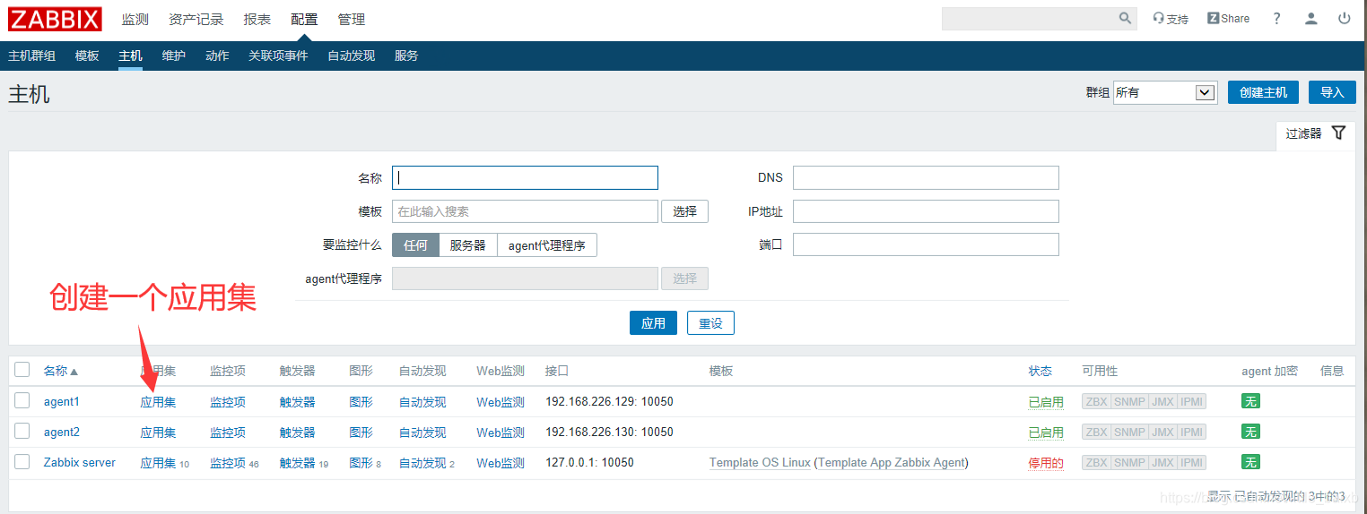Focus the DNS filter input
The height and width of the screenshot is (514, 1367).
coord(926,177)
